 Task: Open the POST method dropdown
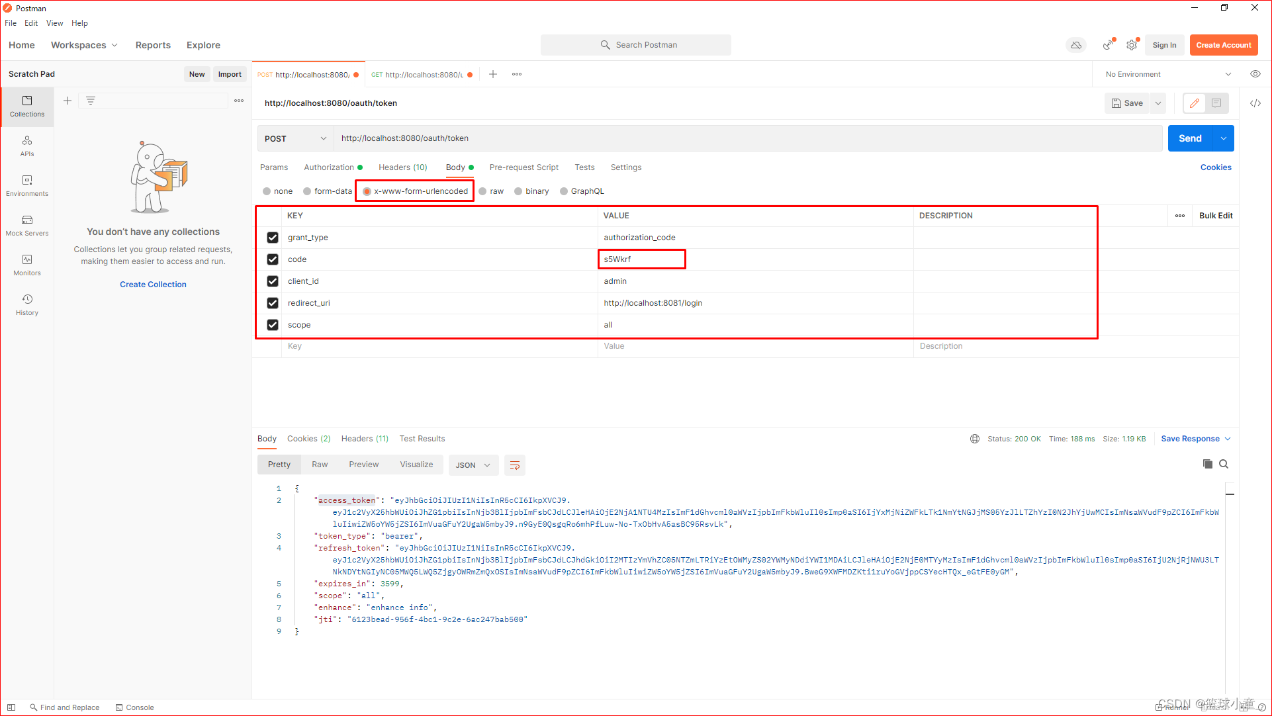(x=295, y=138)
